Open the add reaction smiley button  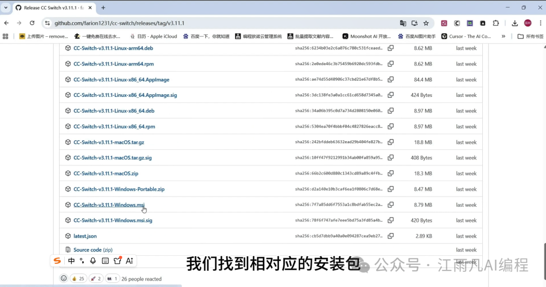pyautogui.click(x=64, y=278)
